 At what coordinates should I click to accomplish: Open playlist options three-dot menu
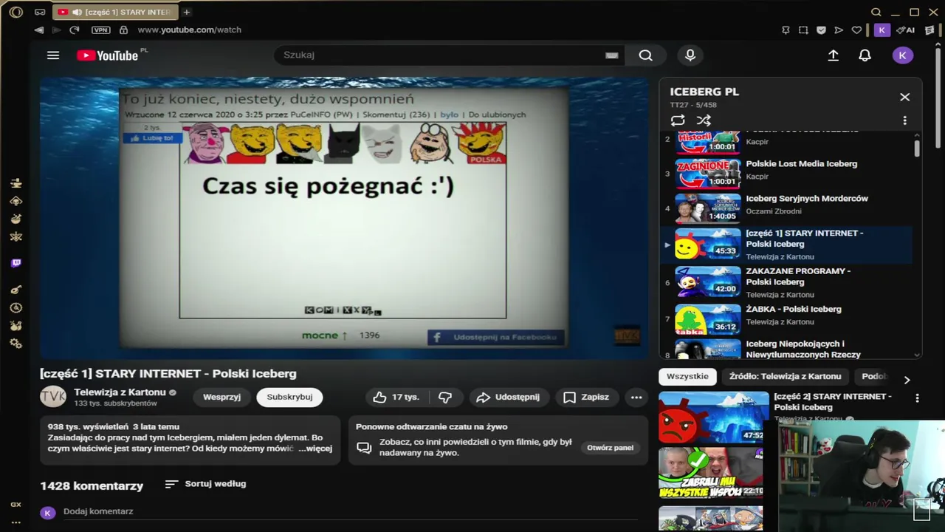tap(905, 120)
